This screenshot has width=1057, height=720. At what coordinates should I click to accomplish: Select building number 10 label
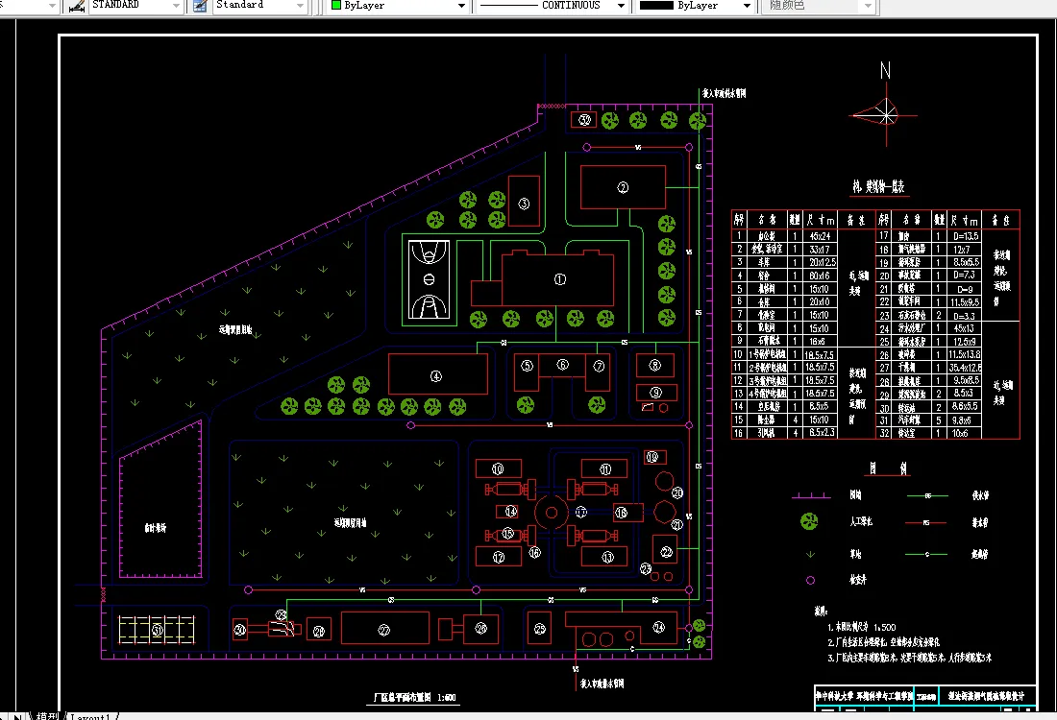(x=498, y=468)
